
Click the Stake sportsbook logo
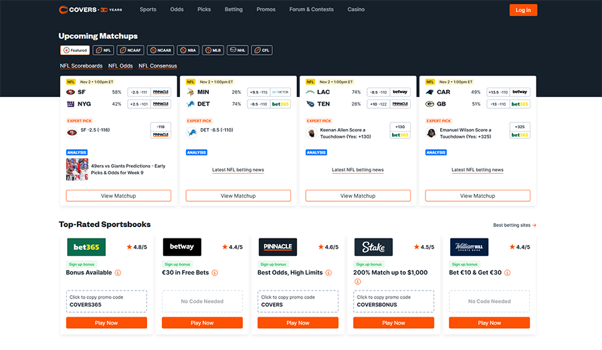coord(373,247)
